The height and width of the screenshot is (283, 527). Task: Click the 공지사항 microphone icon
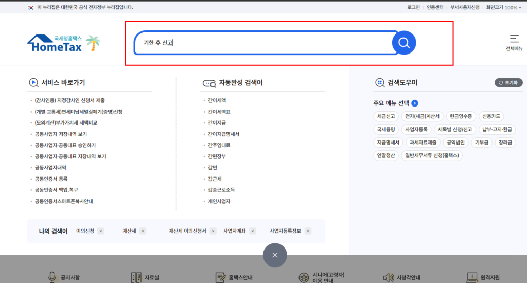[x=52, y=277]
